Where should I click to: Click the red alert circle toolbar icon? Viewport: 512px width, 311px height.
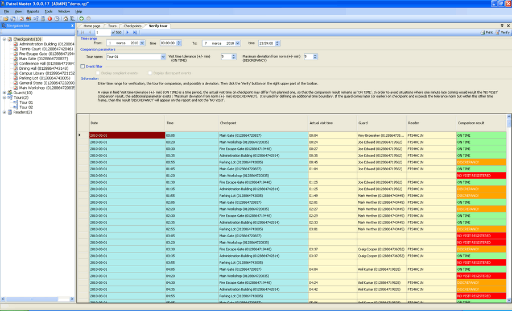(50, 19)
